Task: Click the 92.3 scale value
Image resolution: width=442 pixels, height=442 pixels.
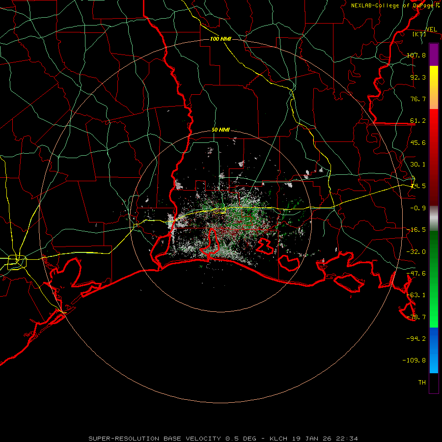Action: (418, 77)
